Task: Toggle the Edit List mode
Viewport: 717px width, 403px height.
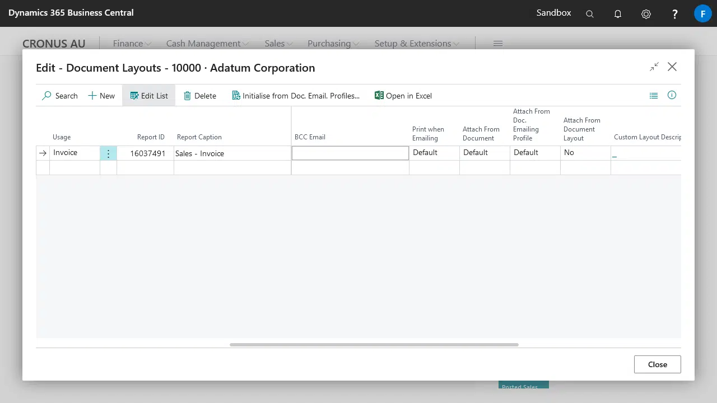Action: (149, 96)
